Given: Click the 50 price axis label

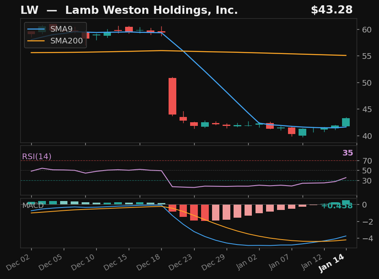Looking at the screenshot, I should pyautogui.click(x=367, y=83).
